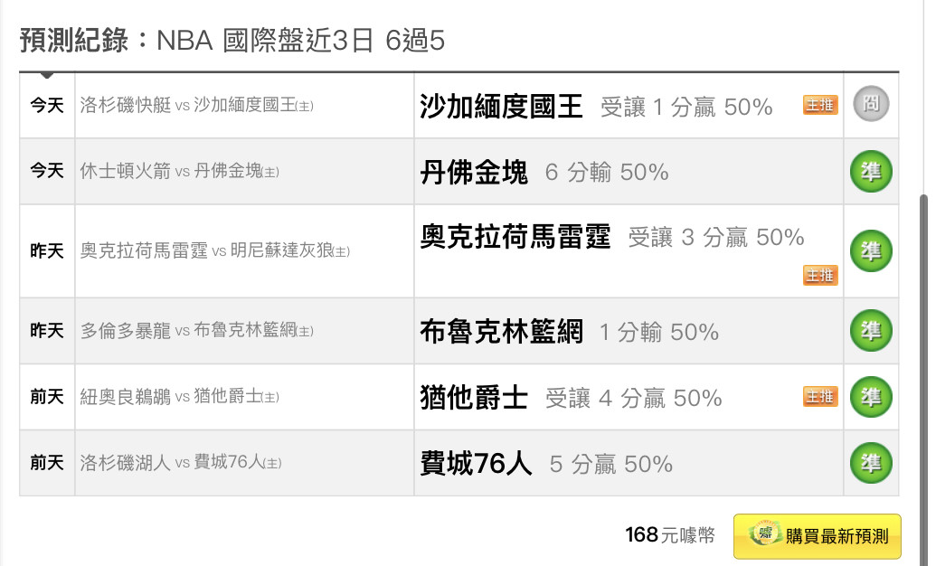Open the 休士頓火箭 vs 丹佛金塊 matchup
This screenshot has height=566, width=936.
pyautogui.click(x=179, y=172)
